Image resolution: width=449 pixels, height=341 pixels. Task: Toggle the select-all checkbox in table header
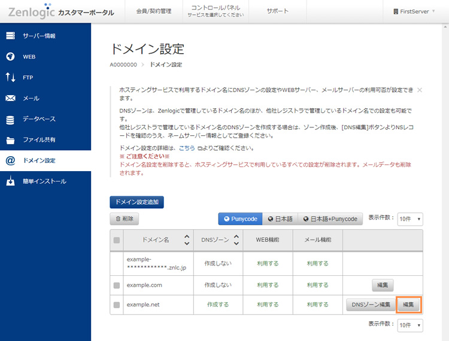tap(117, 240)
